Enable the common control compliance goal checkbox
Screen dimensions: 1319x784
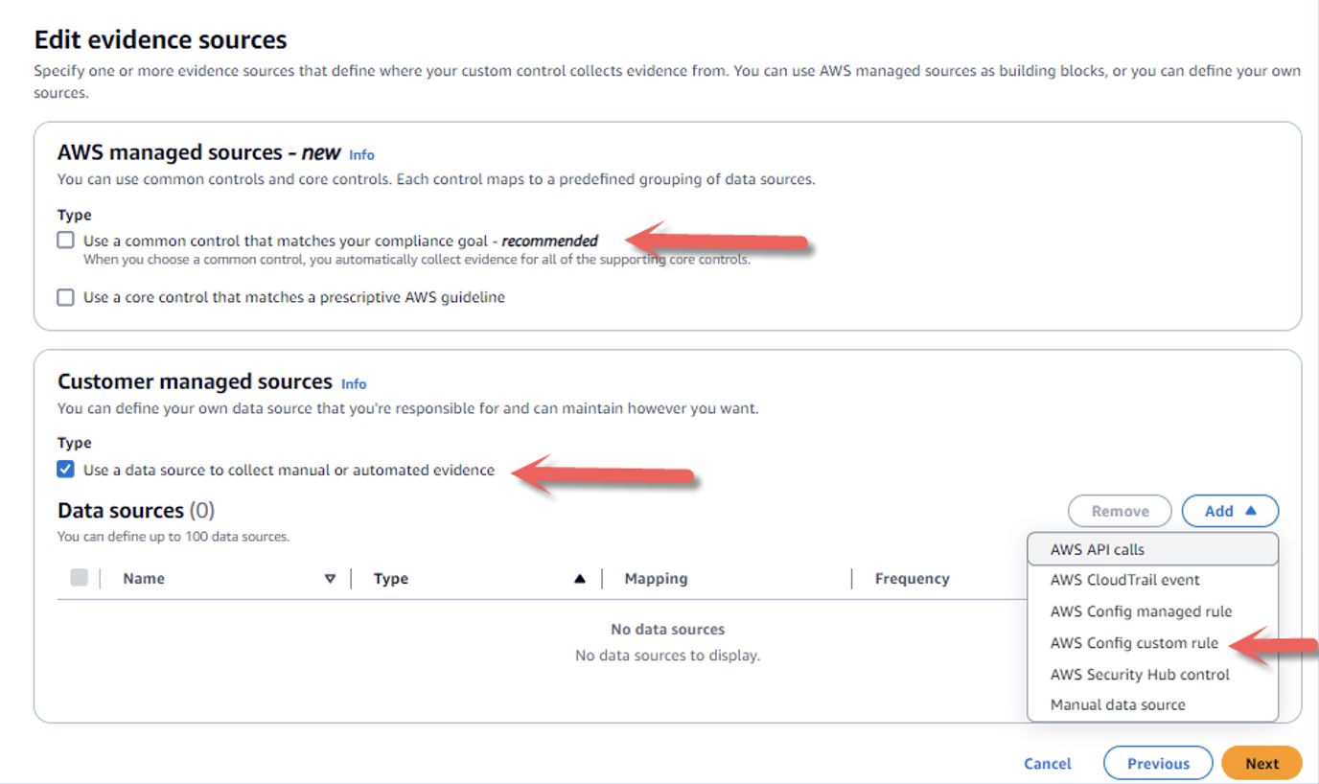(65, 239)
